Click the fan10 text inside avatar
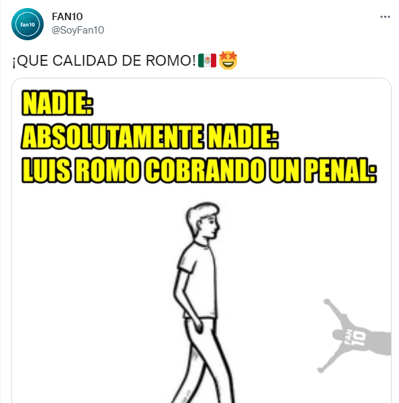 click(x=28, y=24)
